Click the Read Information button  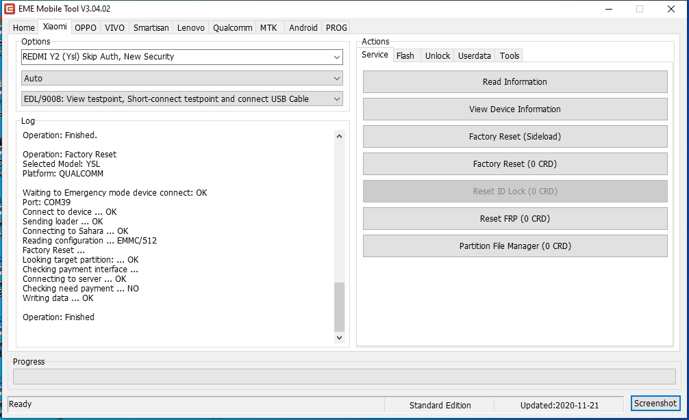tap(515, 81)
